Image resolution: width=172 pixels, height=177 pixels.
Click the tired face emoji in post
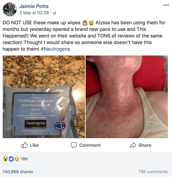91,23
